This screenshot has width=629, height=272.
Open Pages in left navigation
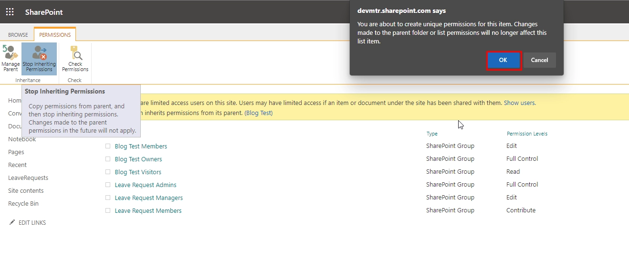coord(16,152)
